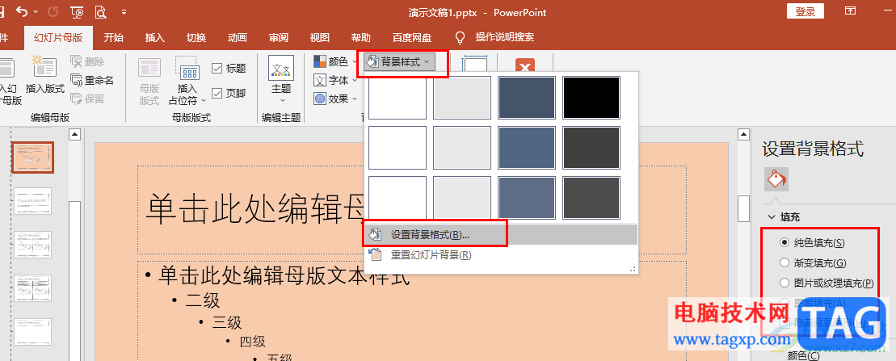Switch to the 开始 Home tab
This screenshot has height=361, width=896.
(113, 38)
